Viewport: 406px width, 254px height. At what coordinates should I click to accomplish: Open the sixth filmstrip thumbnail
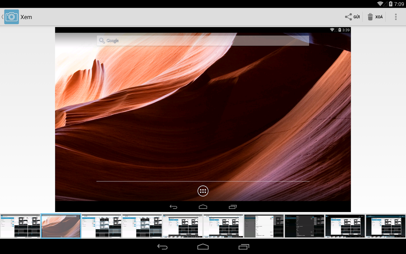point(223,226)
